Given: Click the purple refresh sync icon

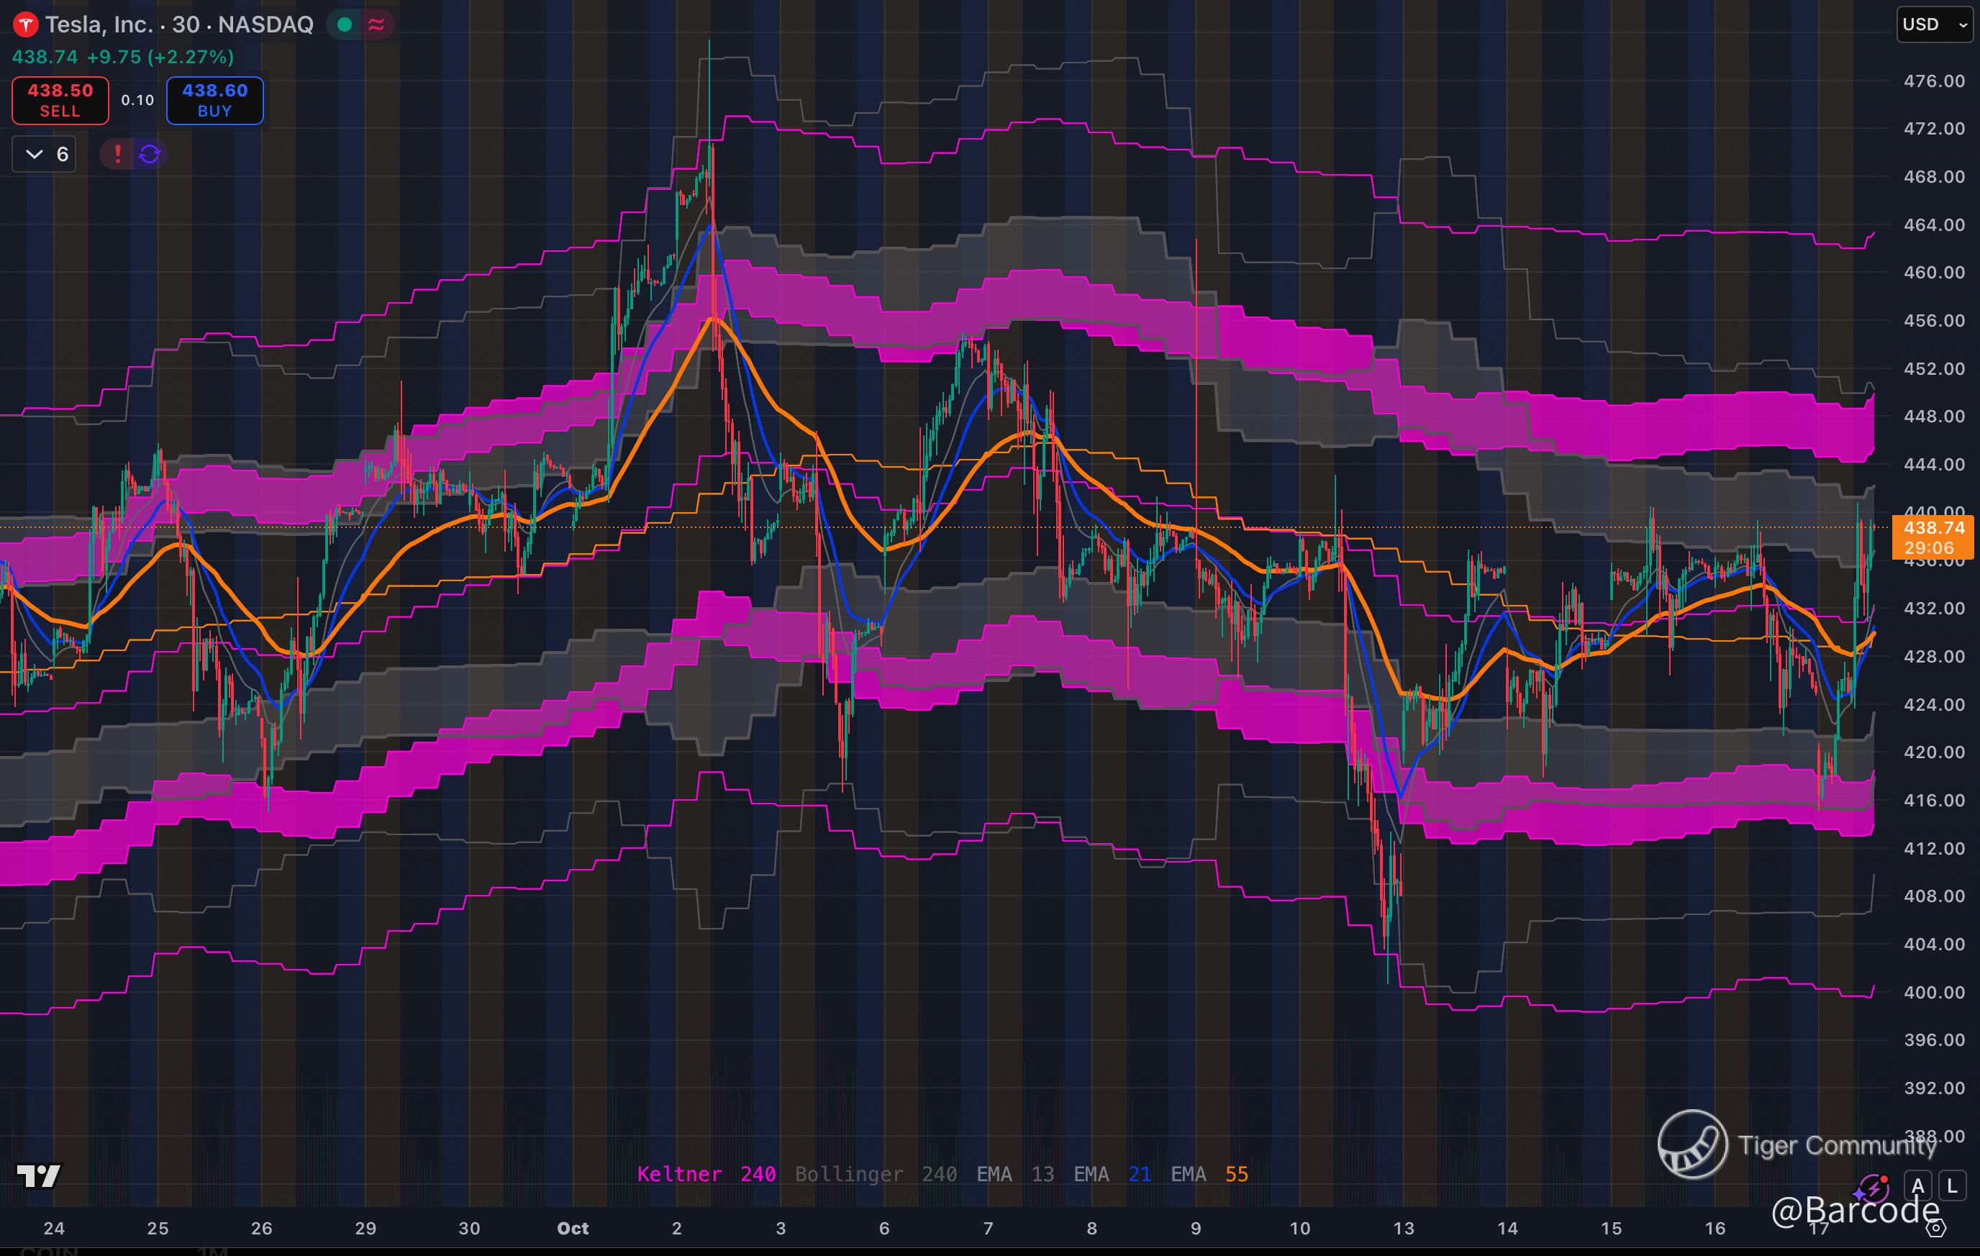Looking at the screenshot, I should pos(150,154).
